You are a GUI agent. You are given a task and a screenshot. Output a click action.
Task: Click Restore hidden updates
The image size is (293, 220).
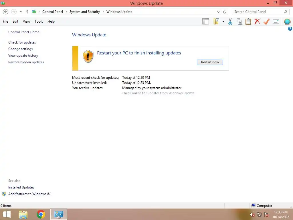pyautogui.click(x=26, y=62)
